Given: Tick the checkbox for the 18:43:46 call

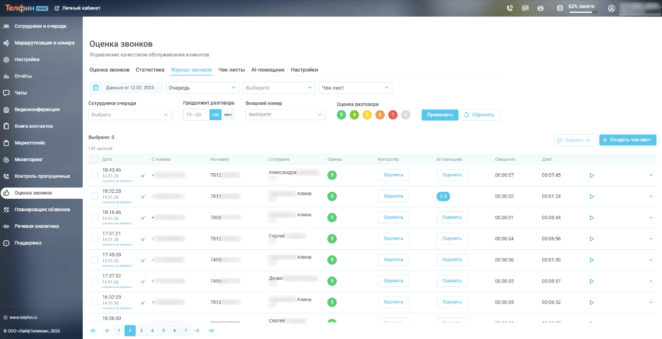Looking at the screenshot, I should pyautogui.click(x=95, y=175).
